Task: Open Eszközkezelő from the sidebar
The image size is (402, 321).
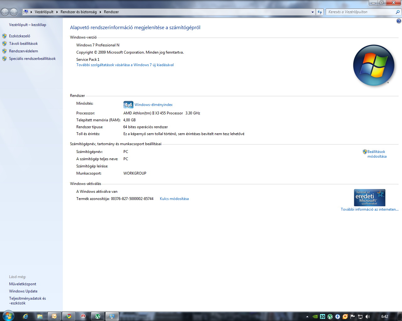Action: [x=19, y=36]
